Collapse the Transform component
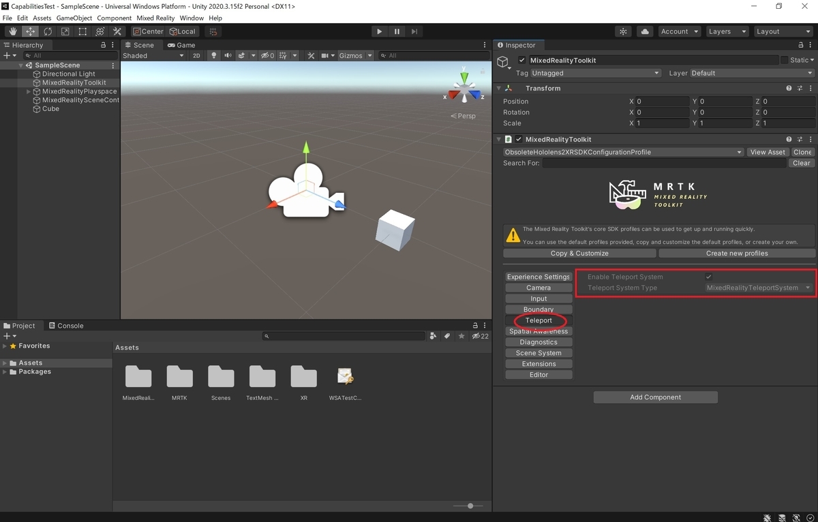This screenshot has width=818, height=522. [x=498, y=88]
